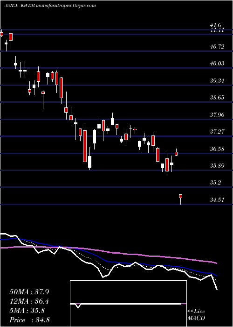Viewport: 233px width, 327px height.
Task: Click the 37.96 price axis label
Action: click(217, 115)
